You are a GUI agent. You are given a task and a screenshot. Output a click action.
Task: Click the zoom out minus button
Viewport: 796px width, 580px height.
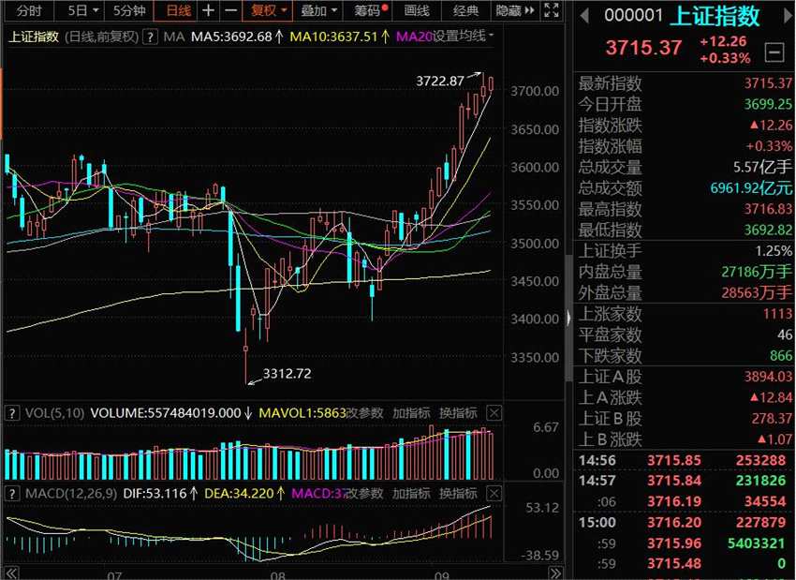(x=229, y=11)
